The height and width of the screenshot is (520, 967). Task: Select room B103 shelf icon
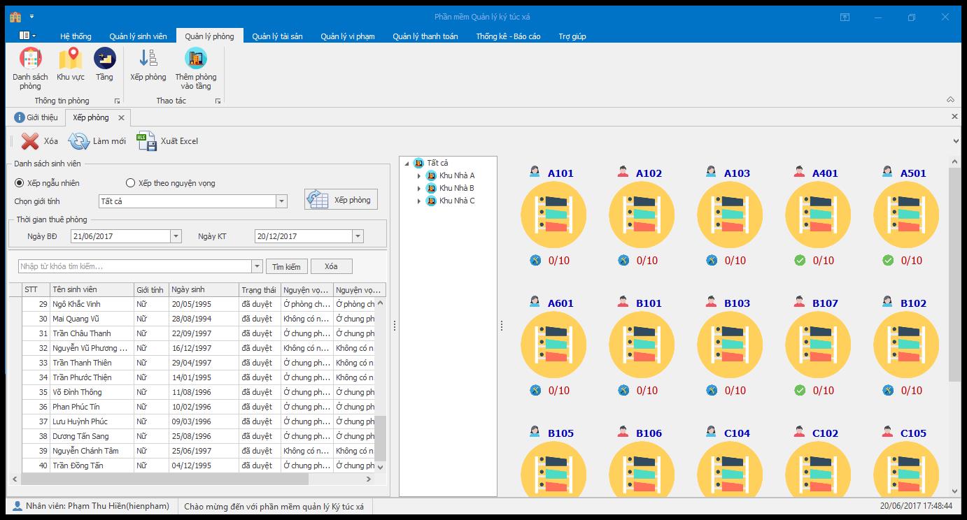coord(730,345)
